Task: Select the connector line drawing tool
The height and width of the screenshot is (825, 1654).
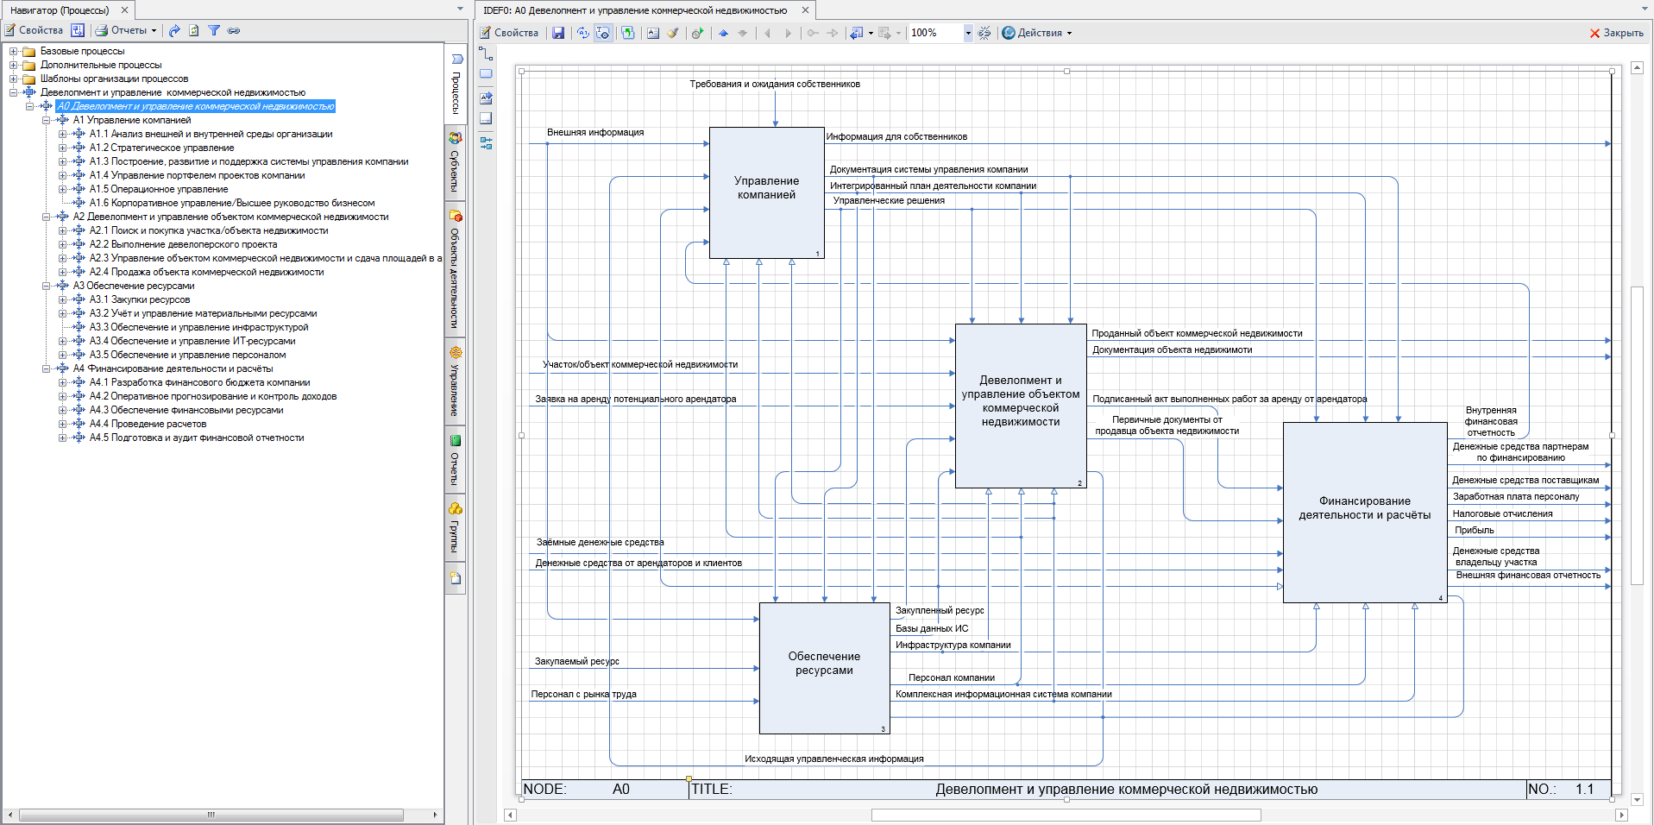Action: click(486, 54)
